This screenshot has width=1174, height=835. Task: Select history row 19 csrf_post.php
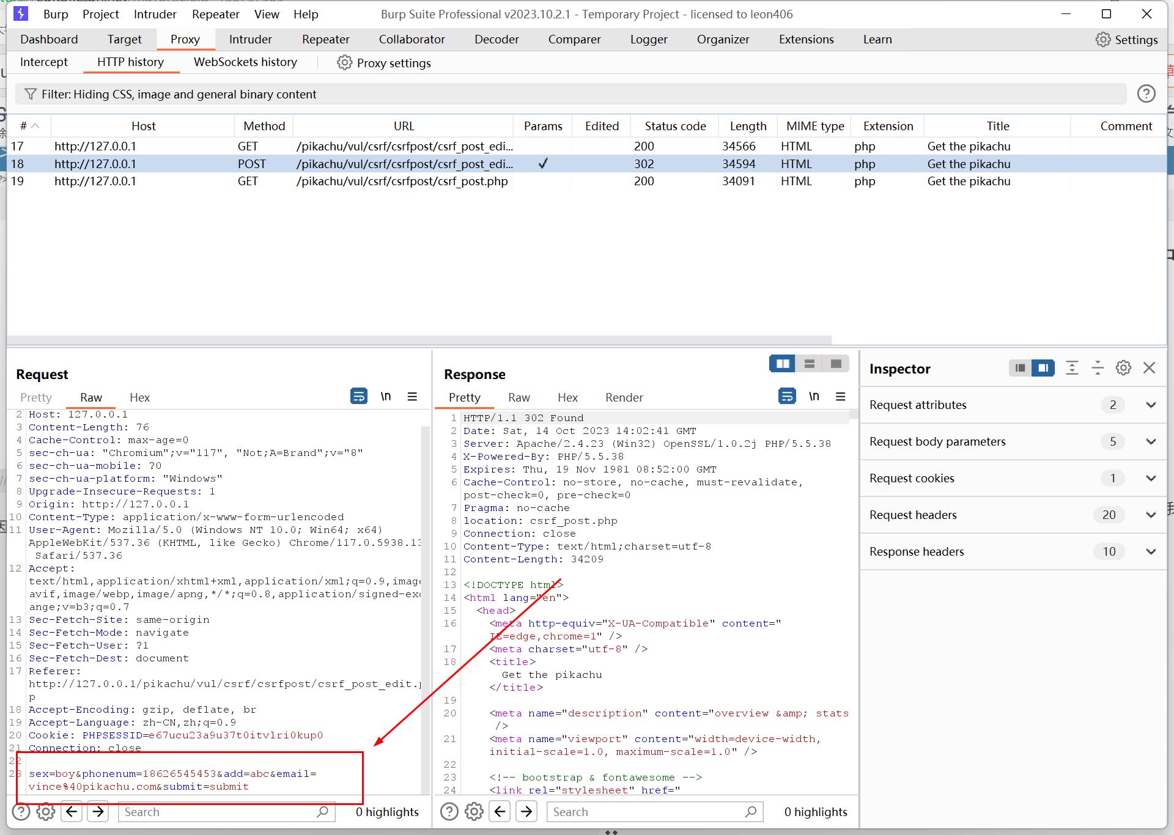coord(587,182)
